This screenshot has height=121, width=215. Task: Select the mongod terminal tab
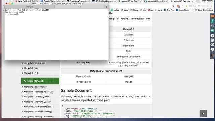click(x=29, y=7)
